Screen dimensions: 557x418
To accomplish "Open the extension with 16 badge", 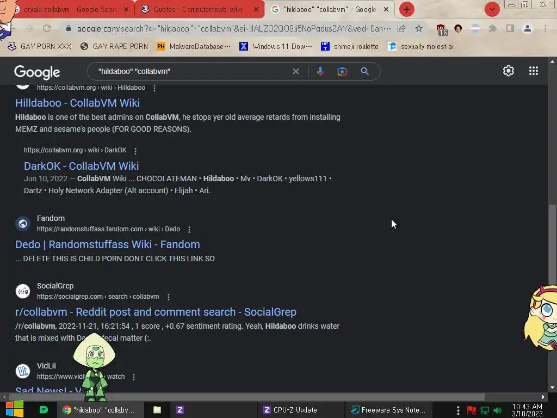I will (x=441, y=29).
